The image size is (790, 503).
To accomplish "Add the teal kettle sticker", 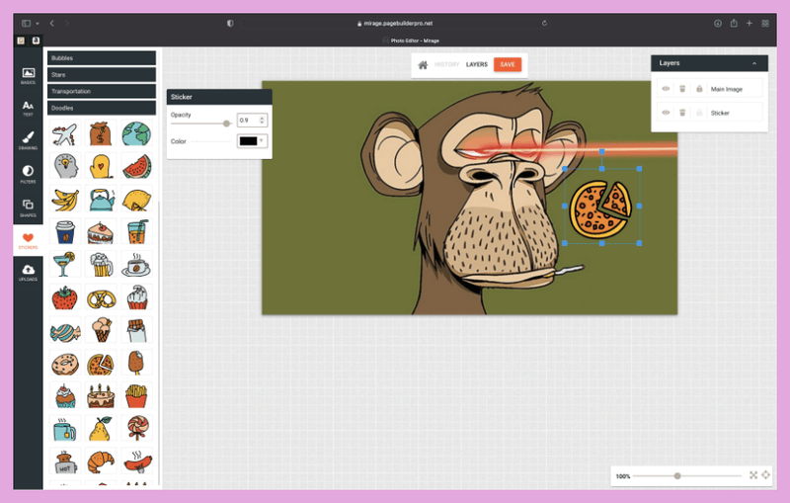I will pos(102,200).
